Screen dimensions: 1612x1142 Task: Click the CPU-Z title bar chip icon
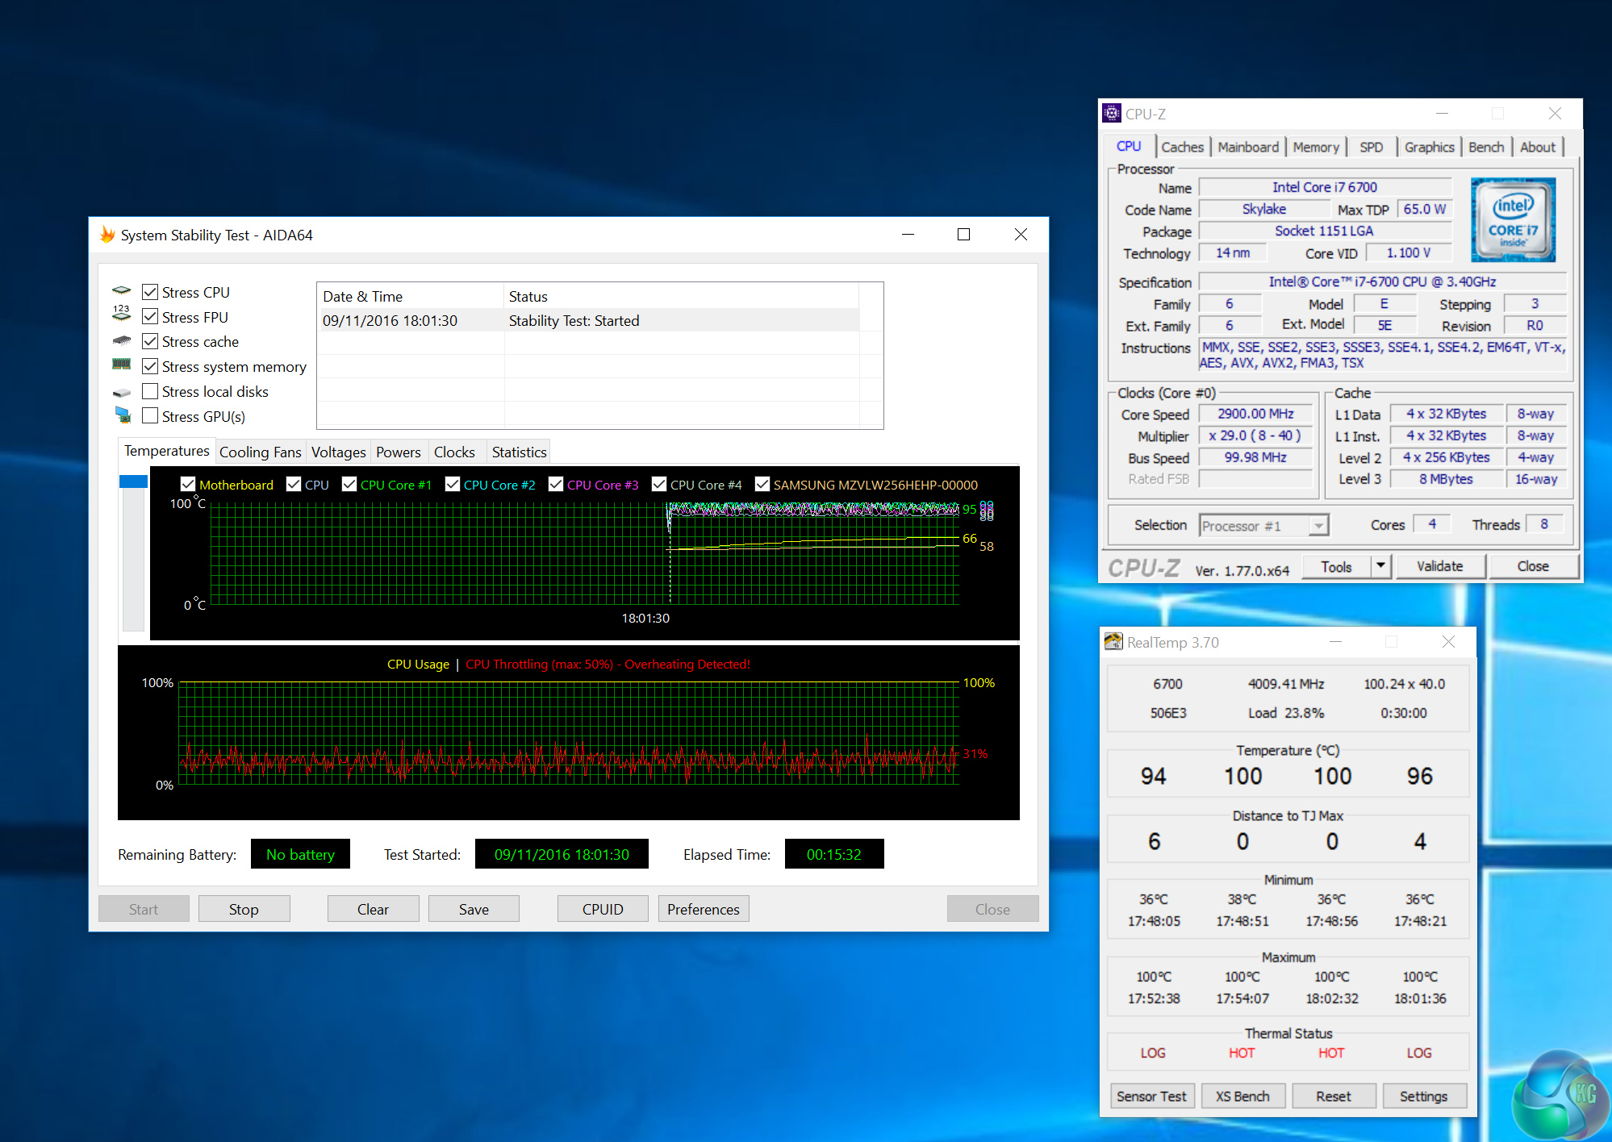pyautogui.click(x=1112, y=114)
